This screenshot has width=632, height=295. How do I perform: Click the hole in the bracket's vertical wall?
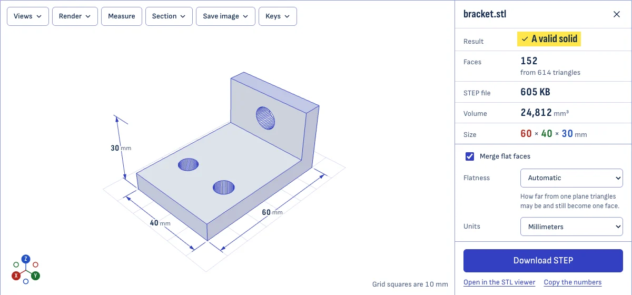coord(265,118)
